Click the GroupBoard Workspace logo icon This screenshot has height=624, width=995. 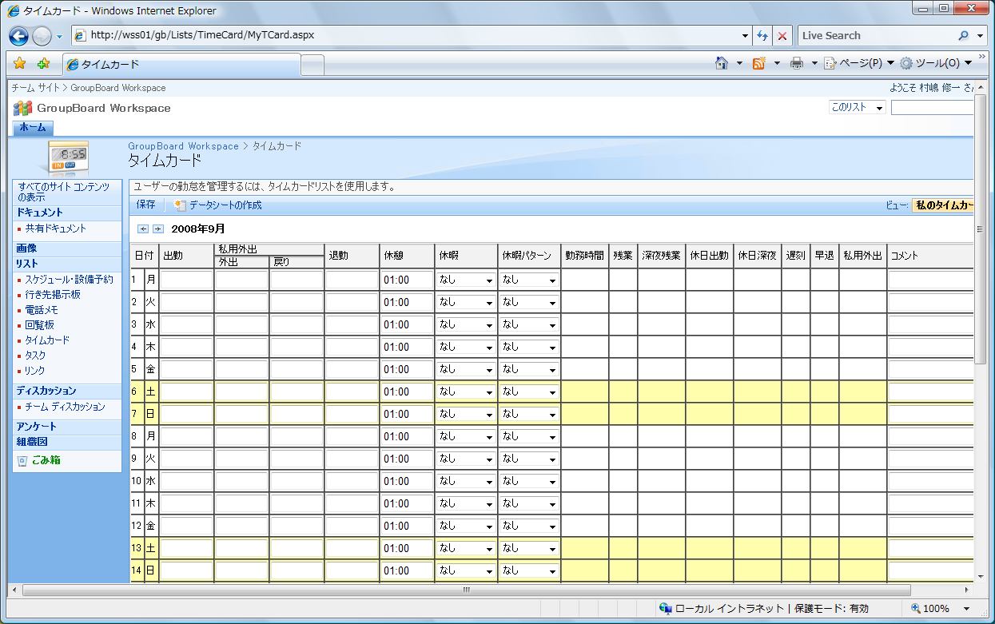click(22, 108)
